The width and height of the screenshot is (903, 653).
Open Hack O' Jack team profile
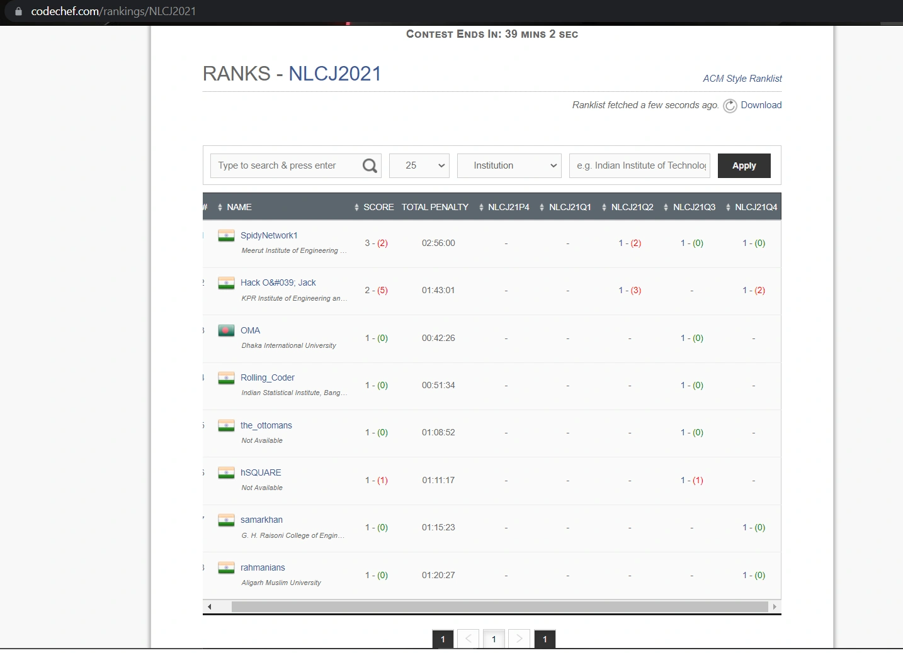(278, 282)
